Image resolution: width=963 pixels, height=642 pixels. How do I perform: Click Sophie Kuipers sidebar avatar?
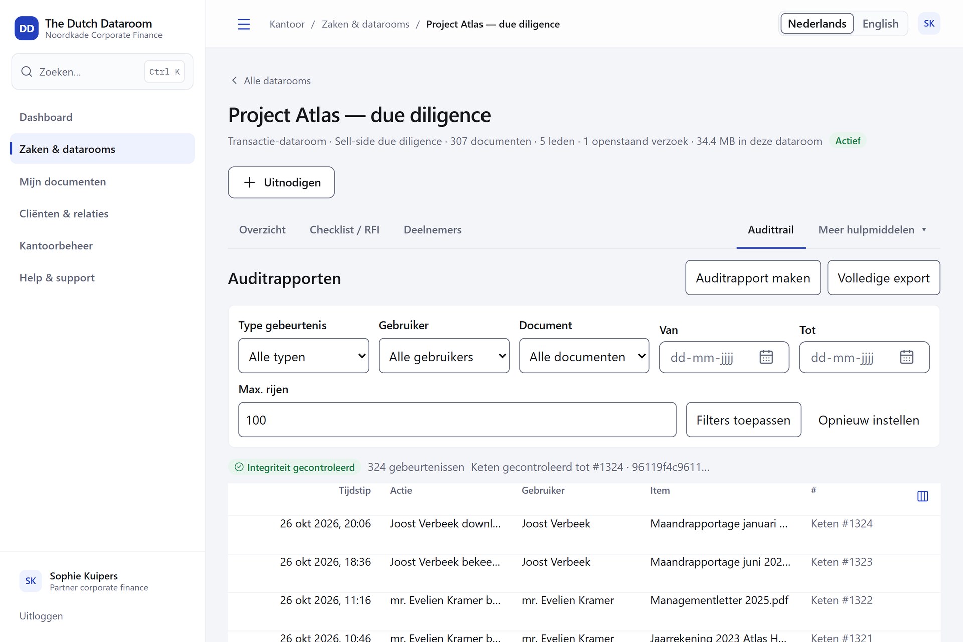31,581
